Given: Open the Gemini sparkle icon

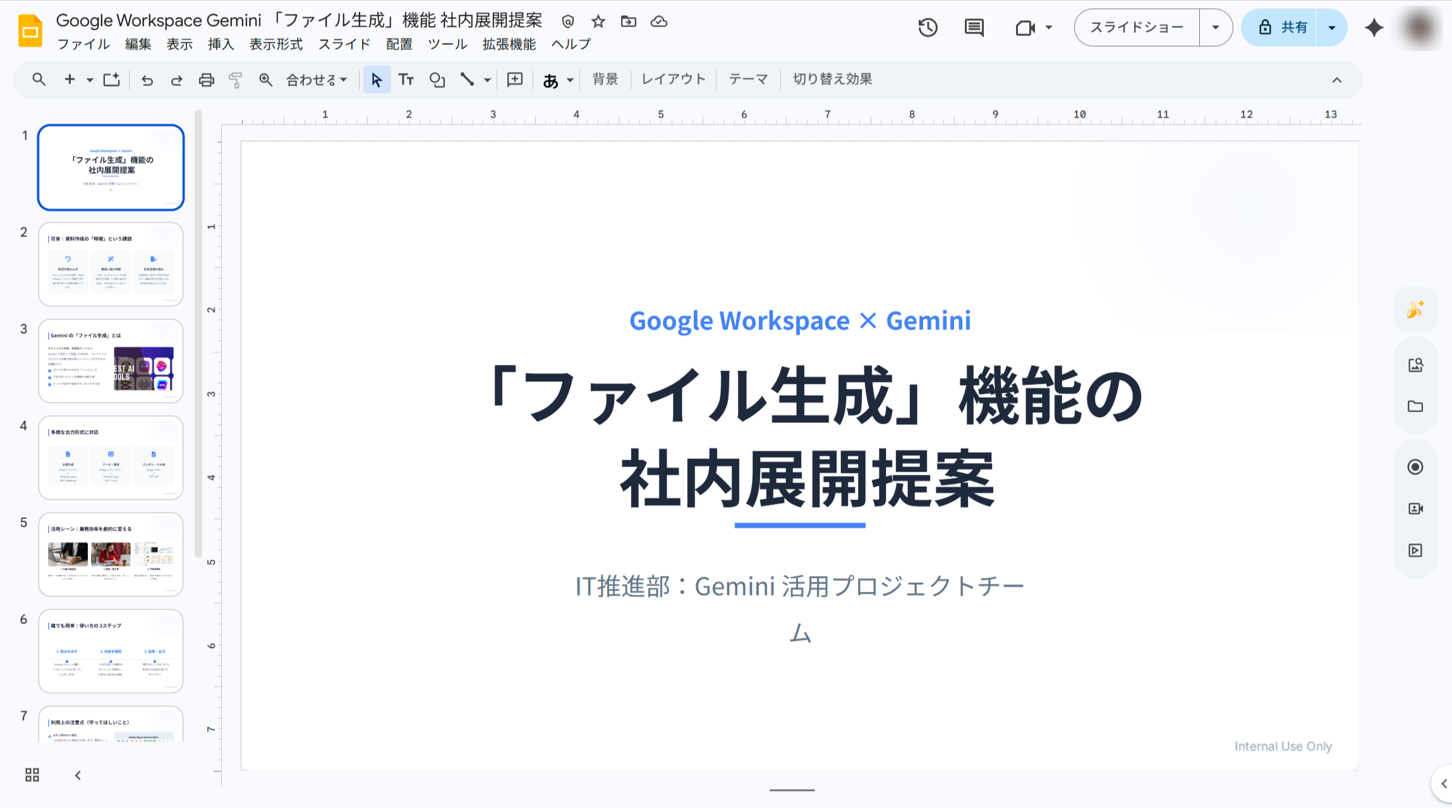Looking at the screenshot, I should (1374, 27).
